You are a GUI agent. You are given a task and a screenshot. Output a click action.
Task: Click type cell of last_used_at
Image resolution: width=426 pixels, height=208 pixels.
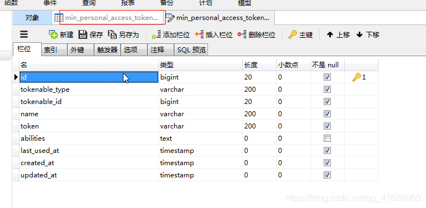[x=201, y=150]
